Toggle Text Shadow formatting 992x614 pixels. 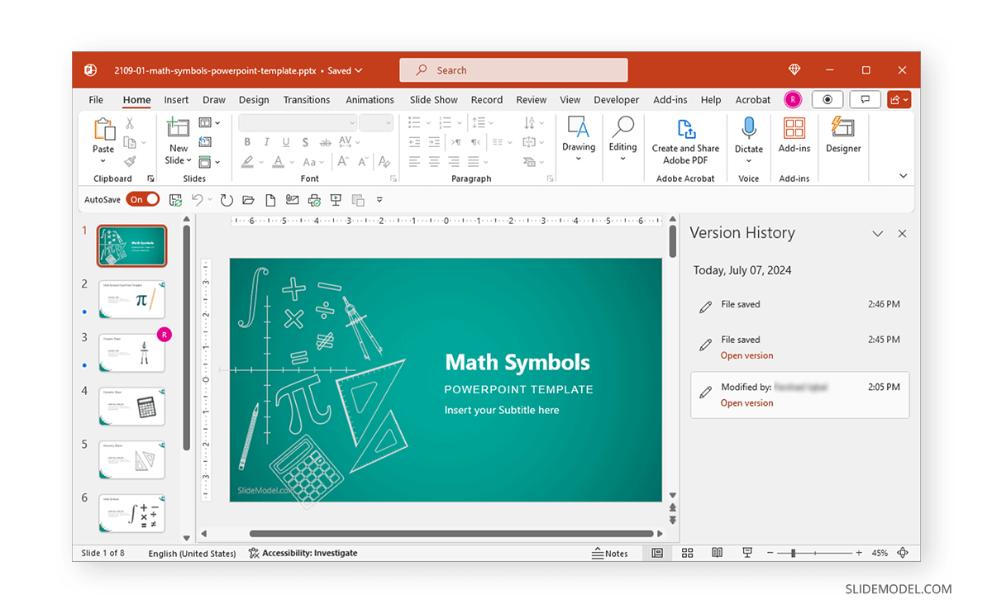coord(305,142)
